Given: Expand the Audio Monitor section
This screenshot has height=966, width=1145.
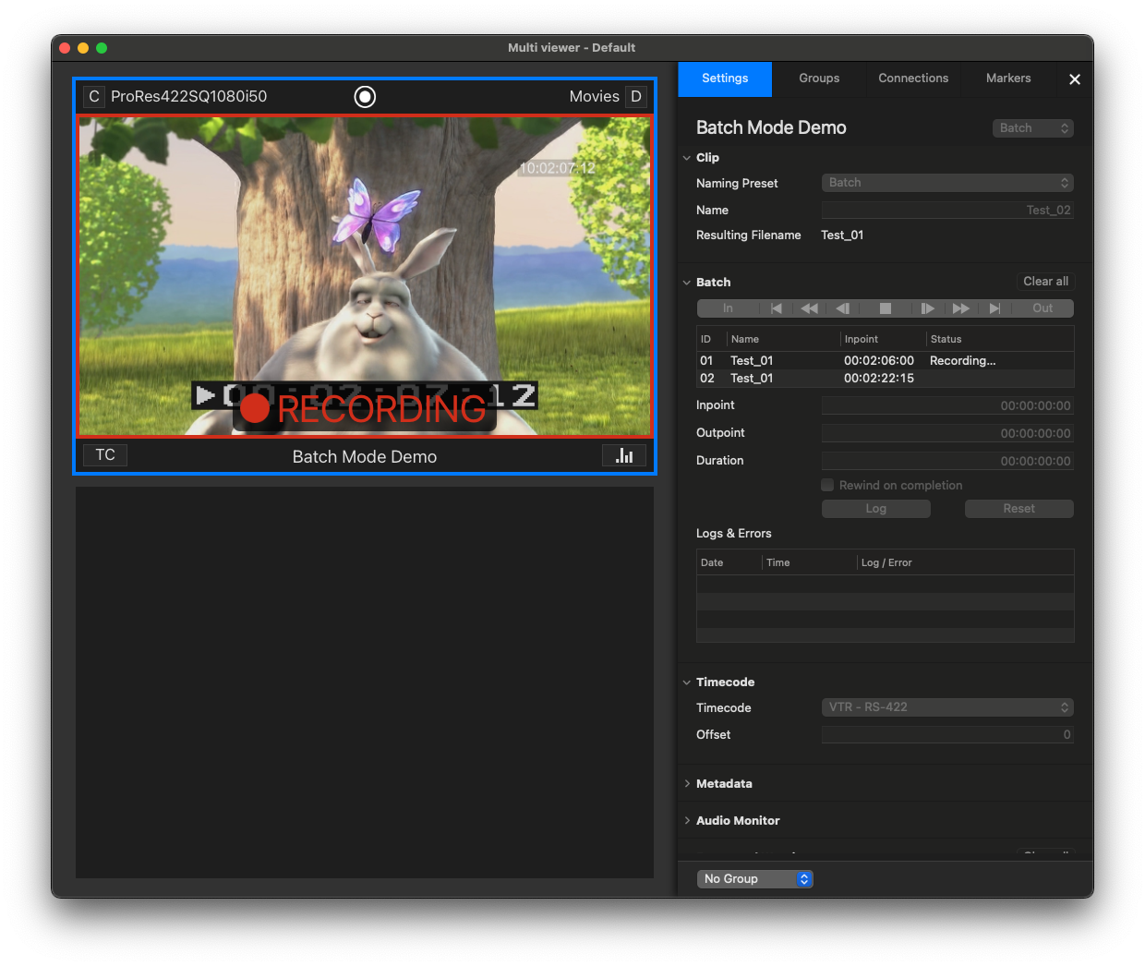Looking at the screenshot, I should pyautogui.click(x=687, y=820).
